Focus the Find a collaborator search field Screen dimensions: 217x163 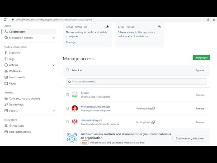coord(137,81)
